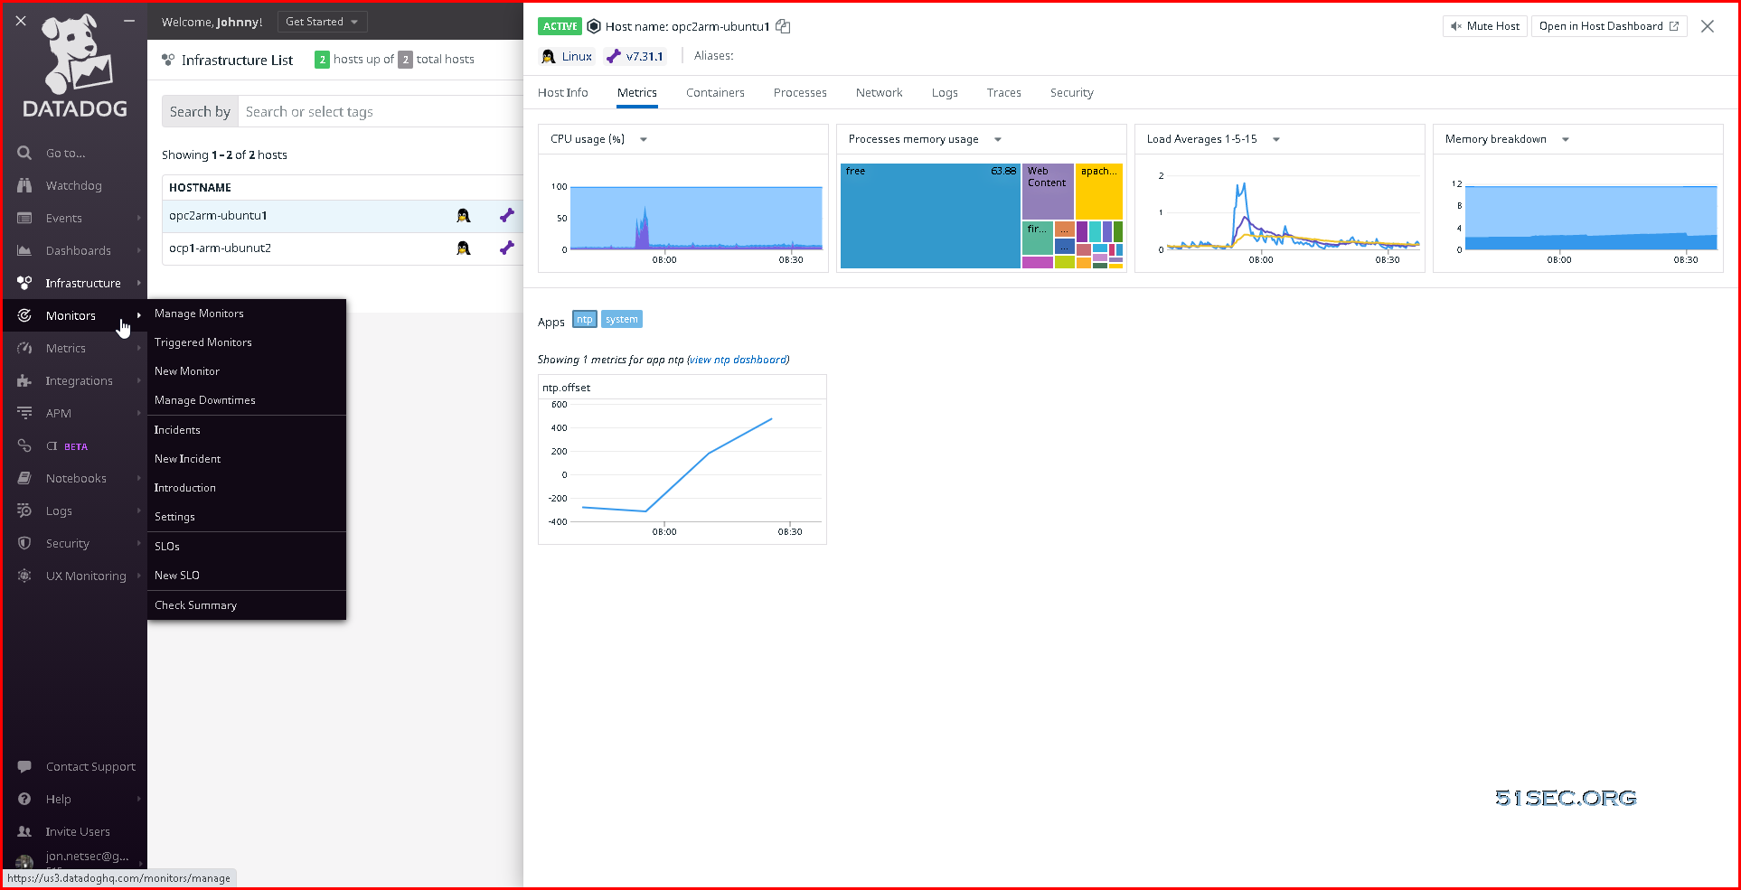This screenshot has width=1741, height=890.
Task: Click the Security shield icon
Action: [x=24, y=544]
